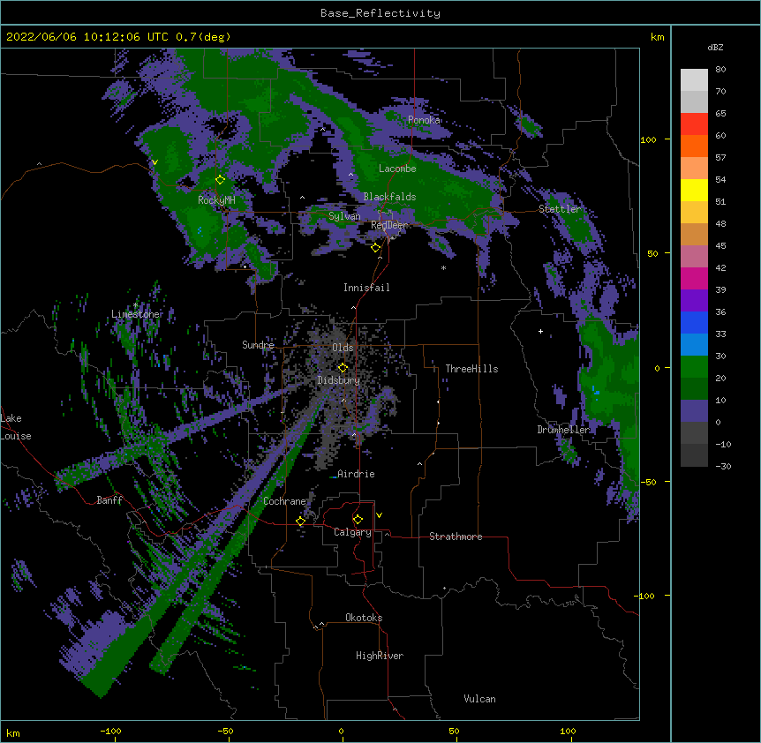The width and height of the screenshot is (761, 743).
Task: Choose the light blue 33-30 dBZ legend swatch
Action: click(694, 344)
